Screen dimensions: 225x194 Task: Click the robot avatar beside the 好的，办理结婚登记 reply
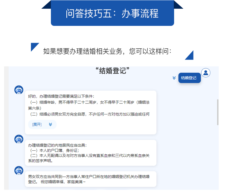pos(19,90)
